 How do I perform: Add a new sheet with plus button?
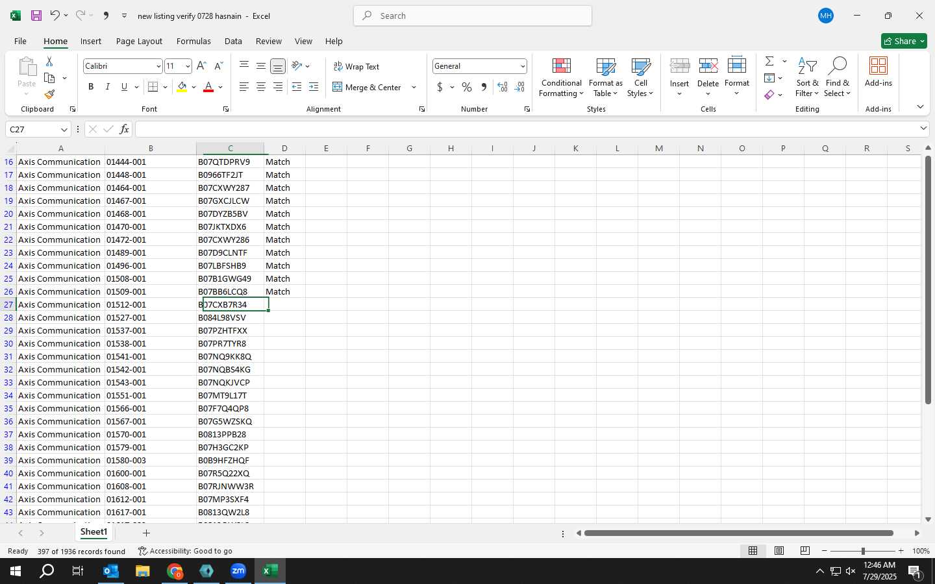[147, 533]
